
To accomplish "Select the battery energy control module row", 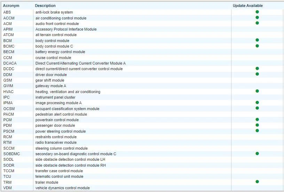I will [x=60, y=52].
